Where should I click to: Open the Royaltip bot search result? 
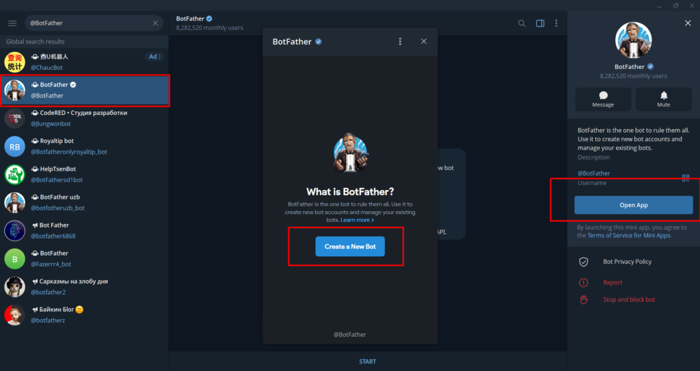pos(84,146)
